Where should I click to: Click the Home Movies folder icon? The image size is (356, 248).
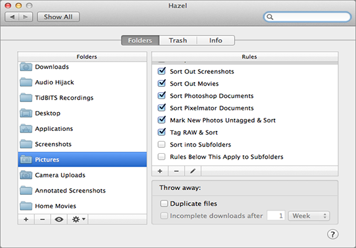coord(26,206)
